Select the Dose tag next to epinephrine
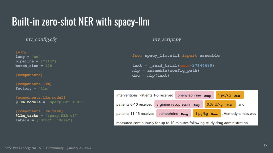This screenshot has height=153, width=273. tap(207, 113)
